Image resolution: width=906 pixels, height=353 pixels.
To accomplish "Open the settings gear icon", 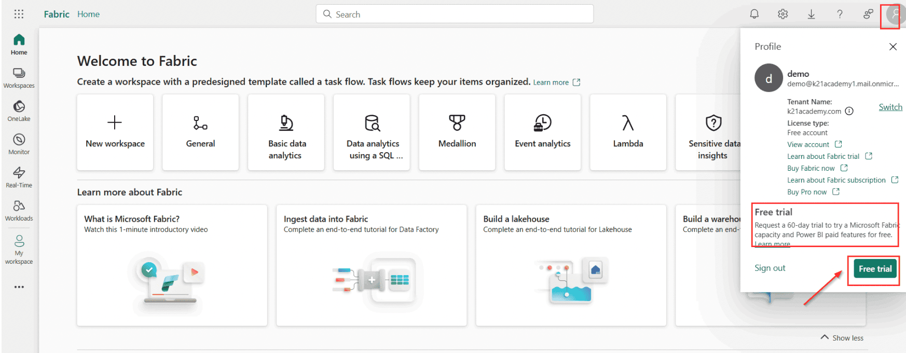I will coord(783,14).
